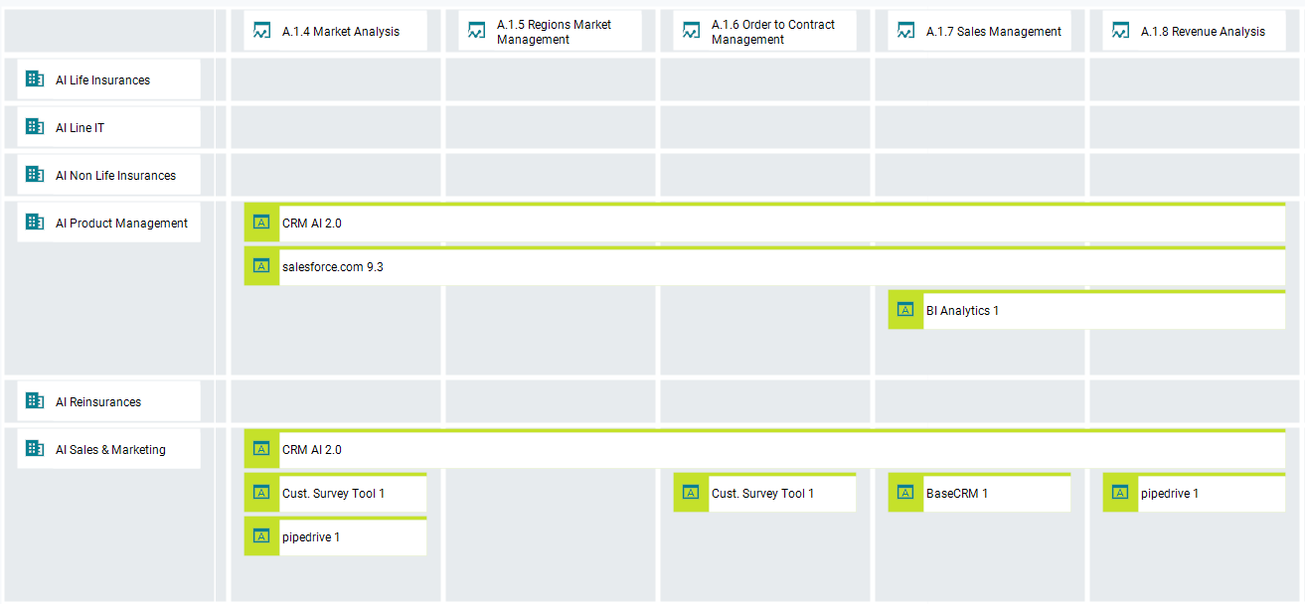Select the A.1.7 Sales Management column header
Viewport: 1305px width, 604px height.
click(979, 30)
